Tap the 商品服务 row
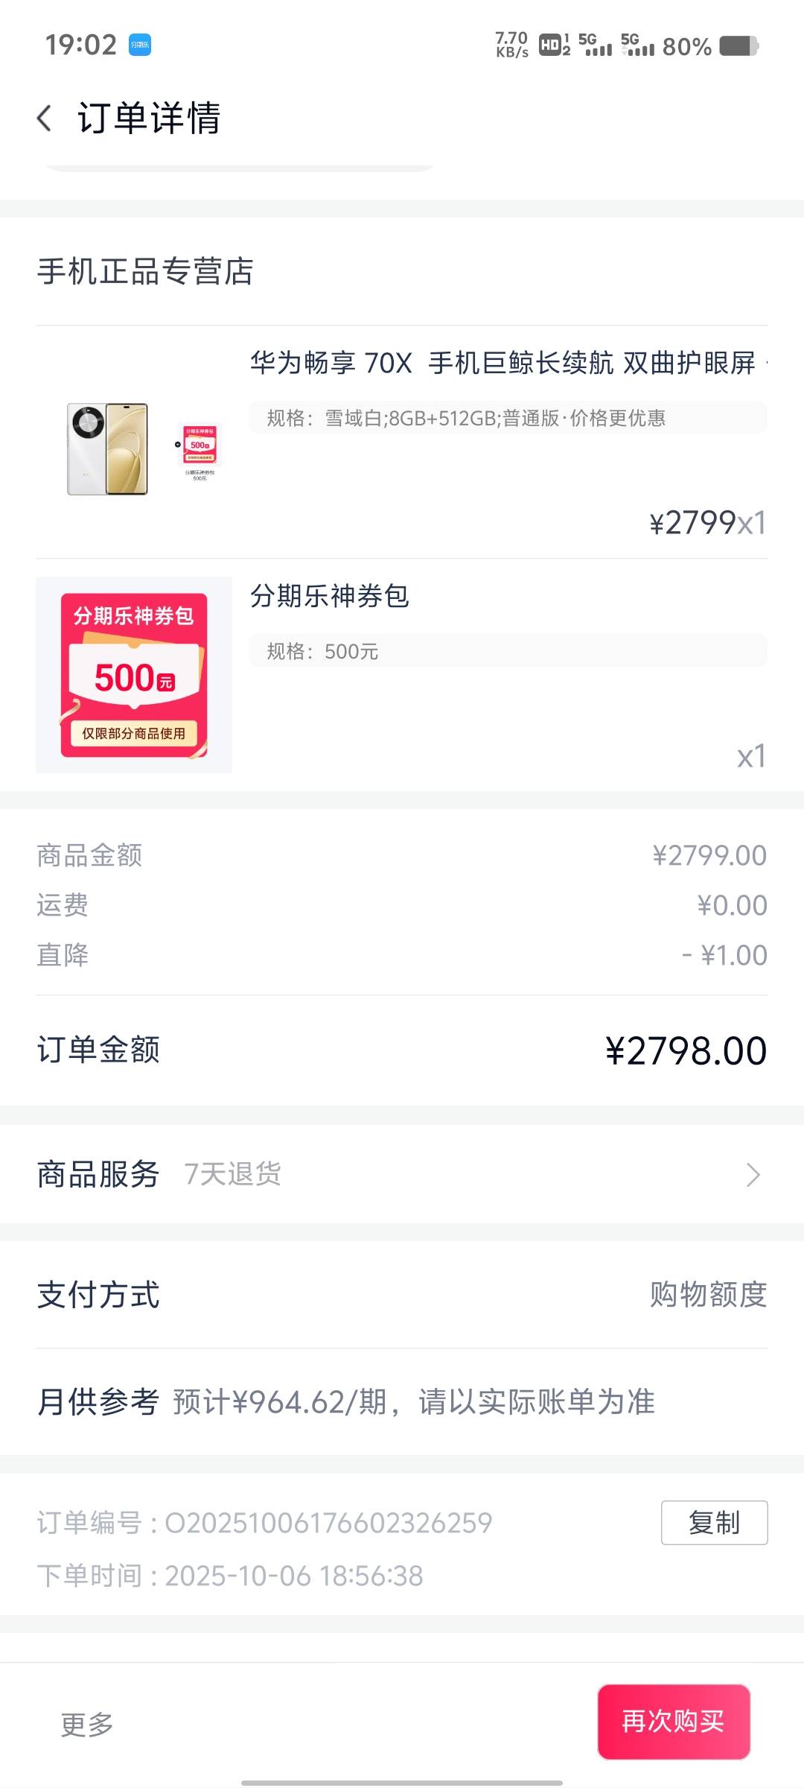This screenshot has height=1788, width=804. (402, 1175)
